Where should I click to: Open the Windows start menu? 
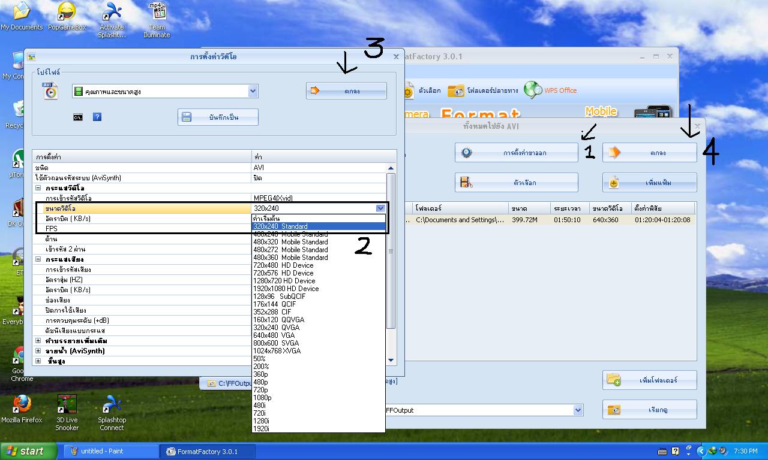click(28, 452)
